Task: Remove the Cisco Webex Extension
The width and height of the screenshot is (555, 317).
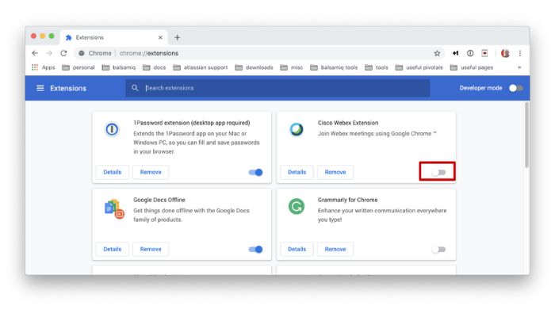Action: click(335, 172)
